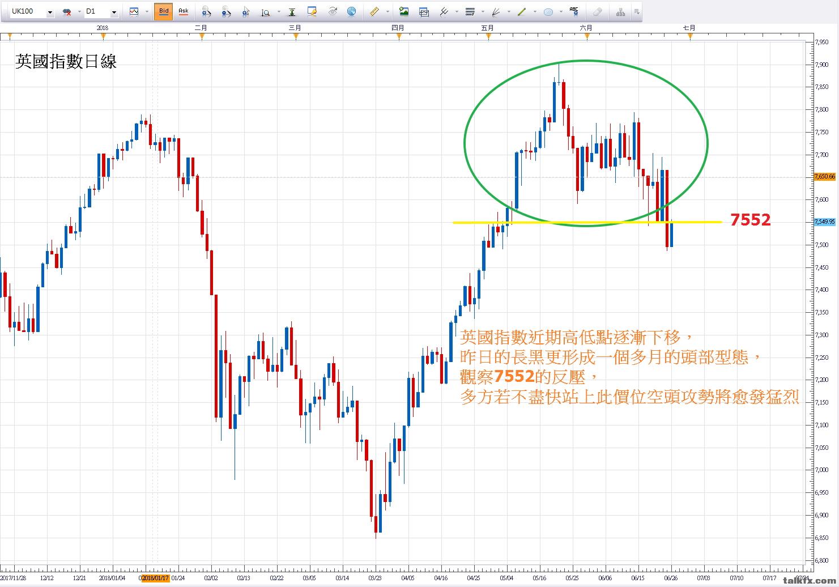Select the ruler measure tool

tap(374, 11)
